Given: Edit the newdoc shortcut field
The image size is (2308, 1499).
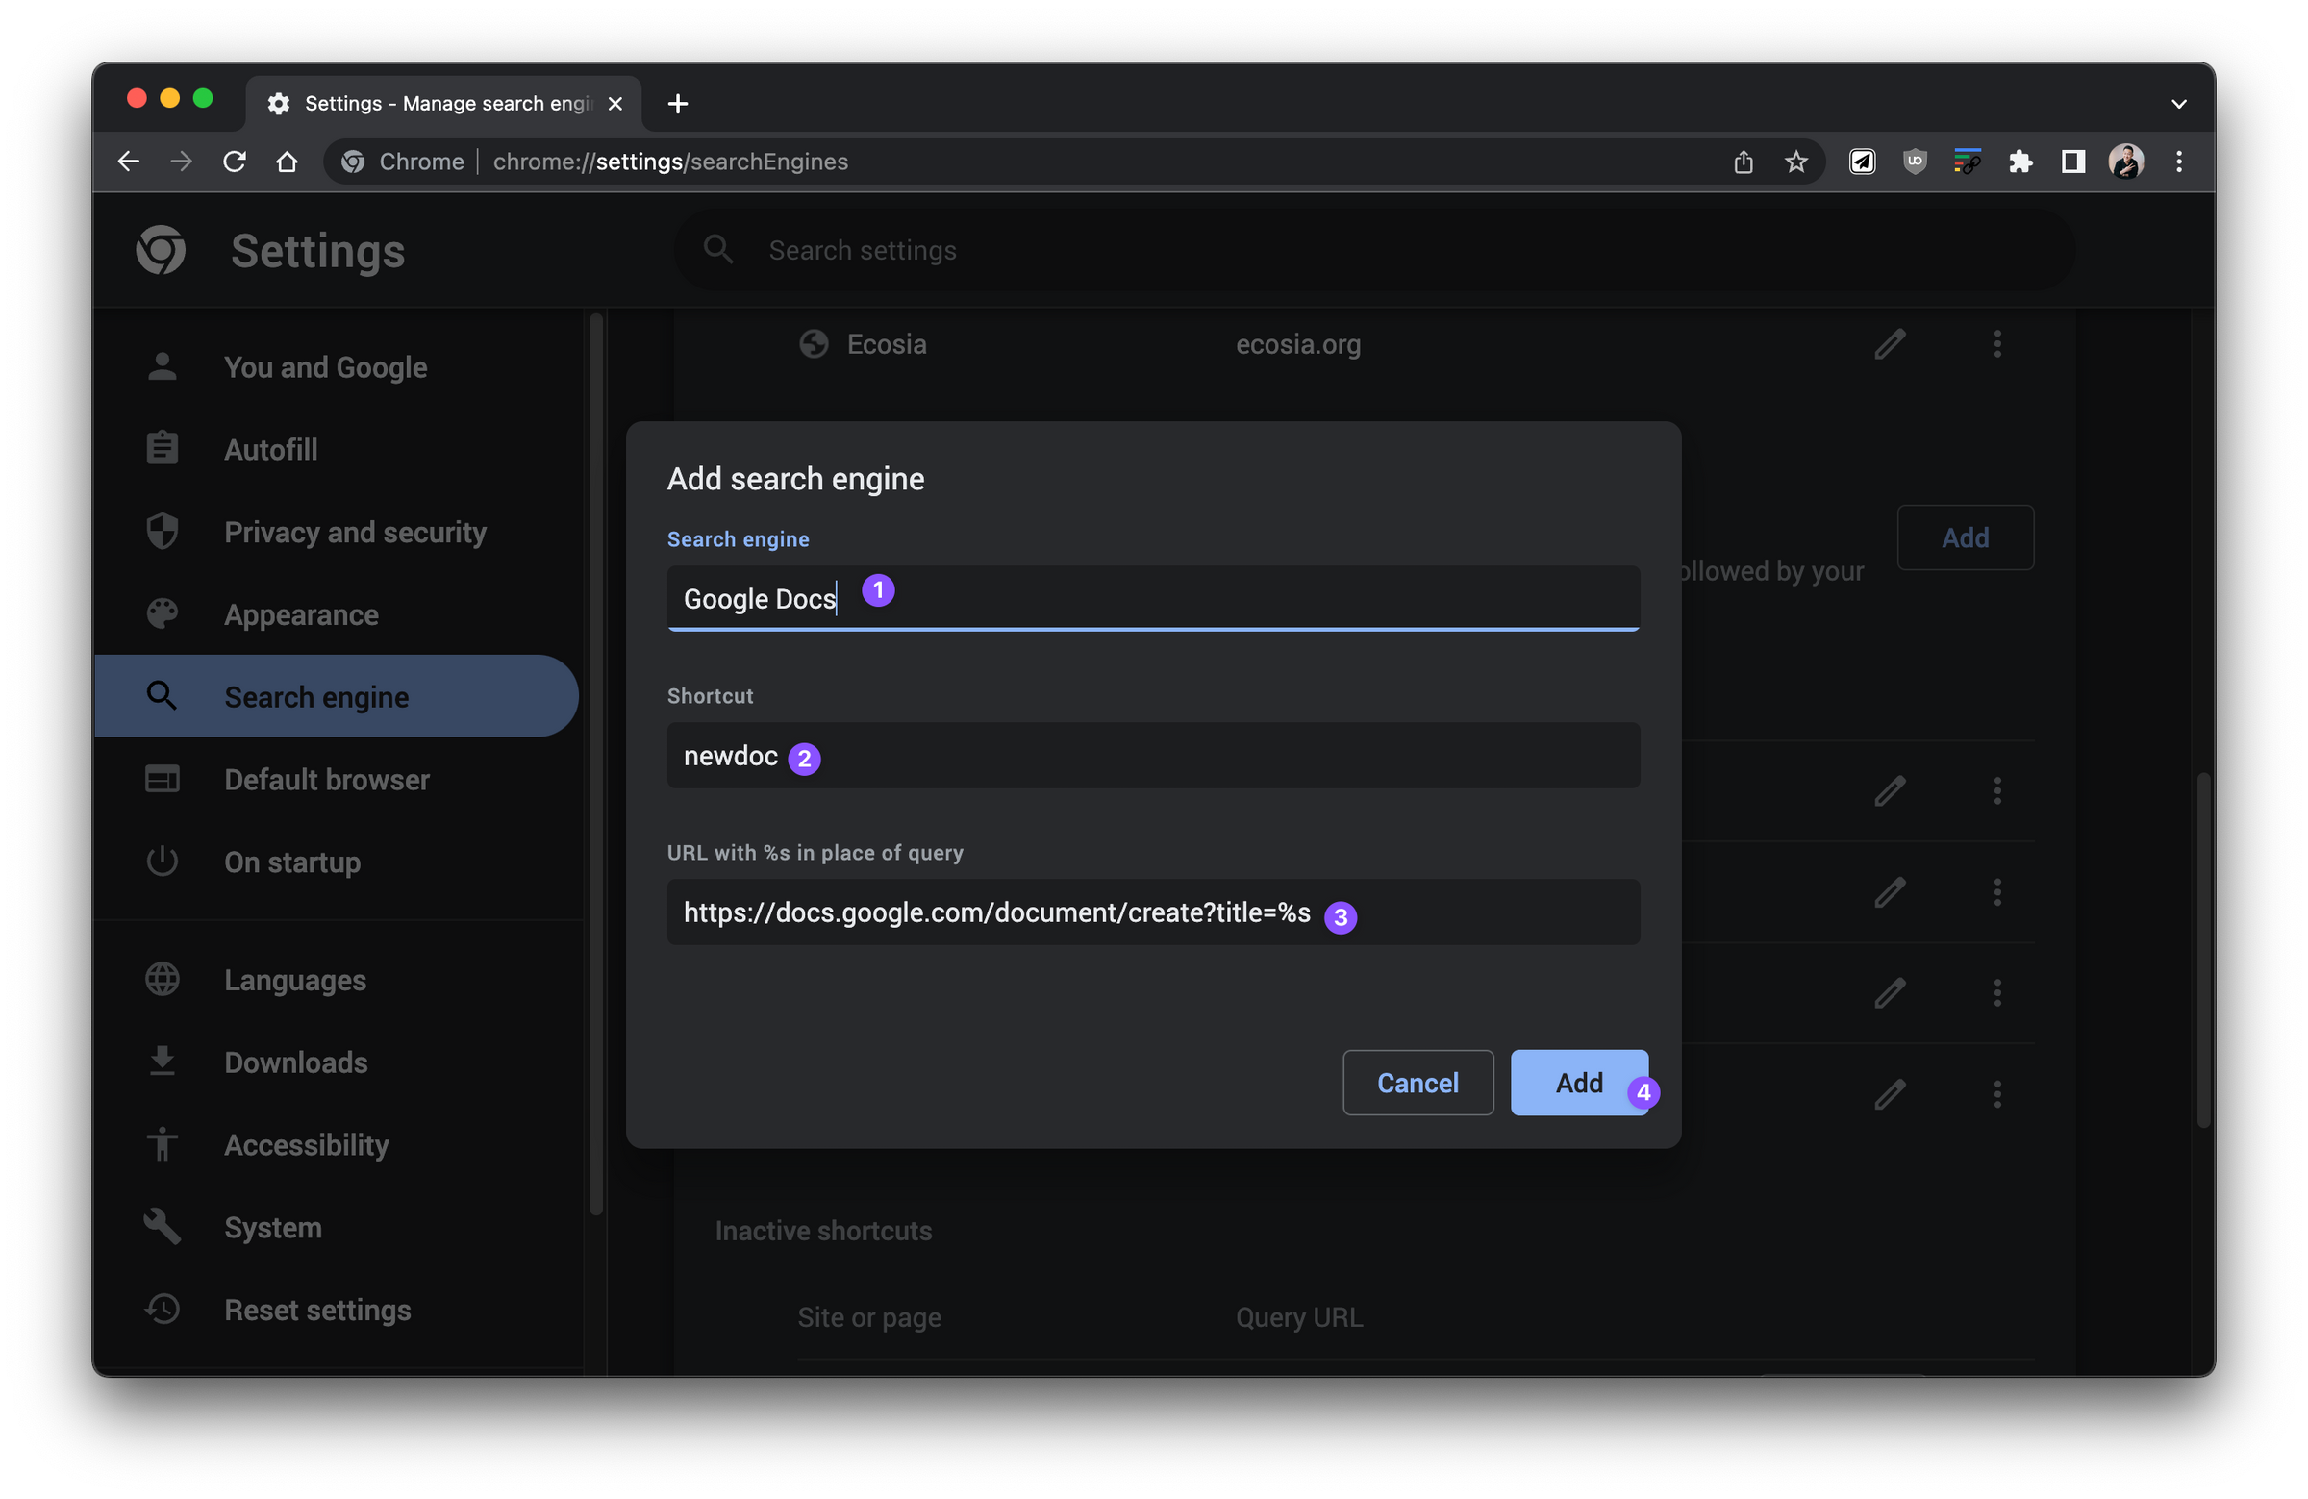Looking at the screenshot, I should point(1152,757).
